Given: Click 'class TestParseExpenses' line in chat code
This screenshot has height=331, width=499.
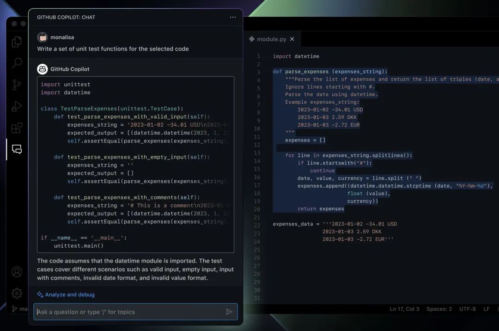Looking at the screenshot, I should [112, 109].
